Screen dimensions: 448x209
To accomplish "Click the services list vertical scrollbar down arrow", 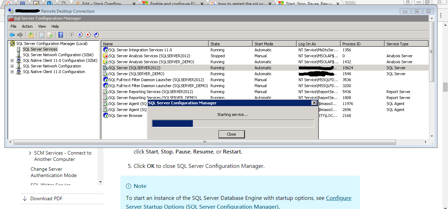I will pyautogui.click(x=432, y=136).
